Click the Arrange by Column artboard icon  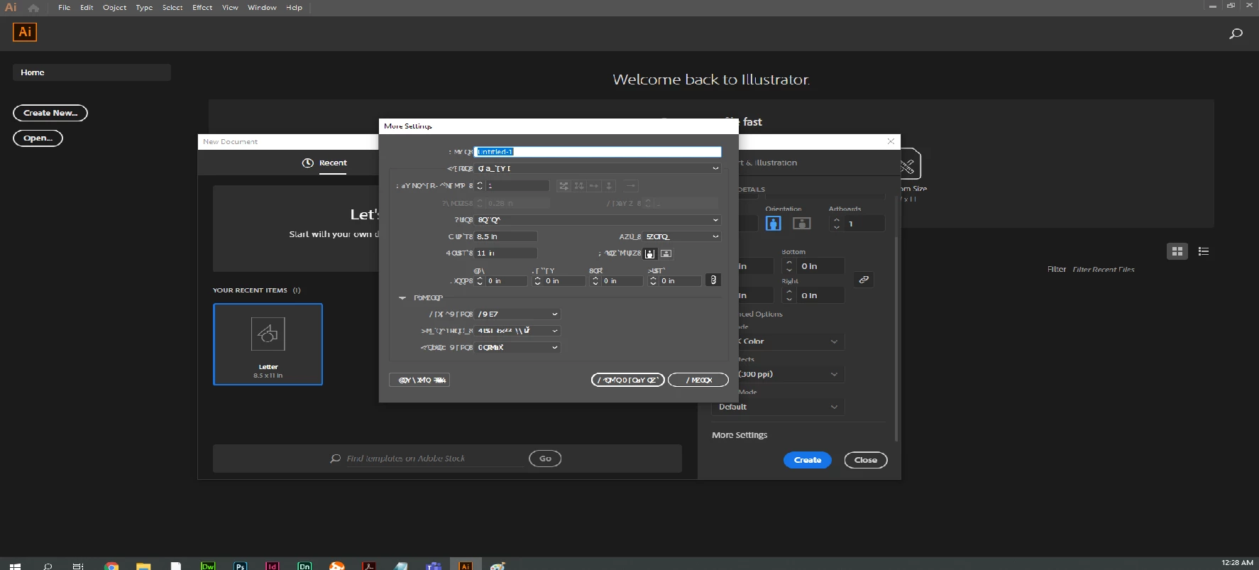click(609, 186)
